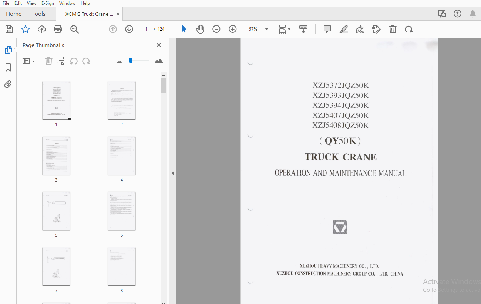The height and width of the screenshot is (304, 481).
Task: Select page 6 thumbnail
Action: tap(122, 211)
